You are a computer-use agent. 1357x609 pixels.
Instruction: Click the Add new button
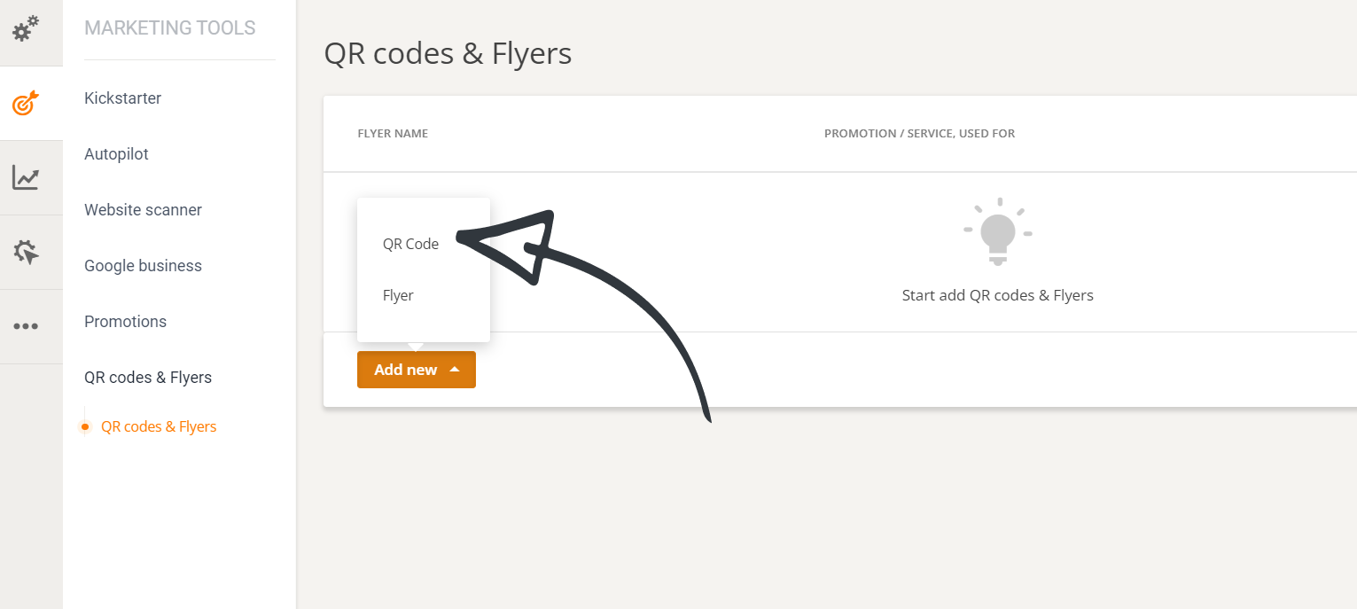point(406,370)
